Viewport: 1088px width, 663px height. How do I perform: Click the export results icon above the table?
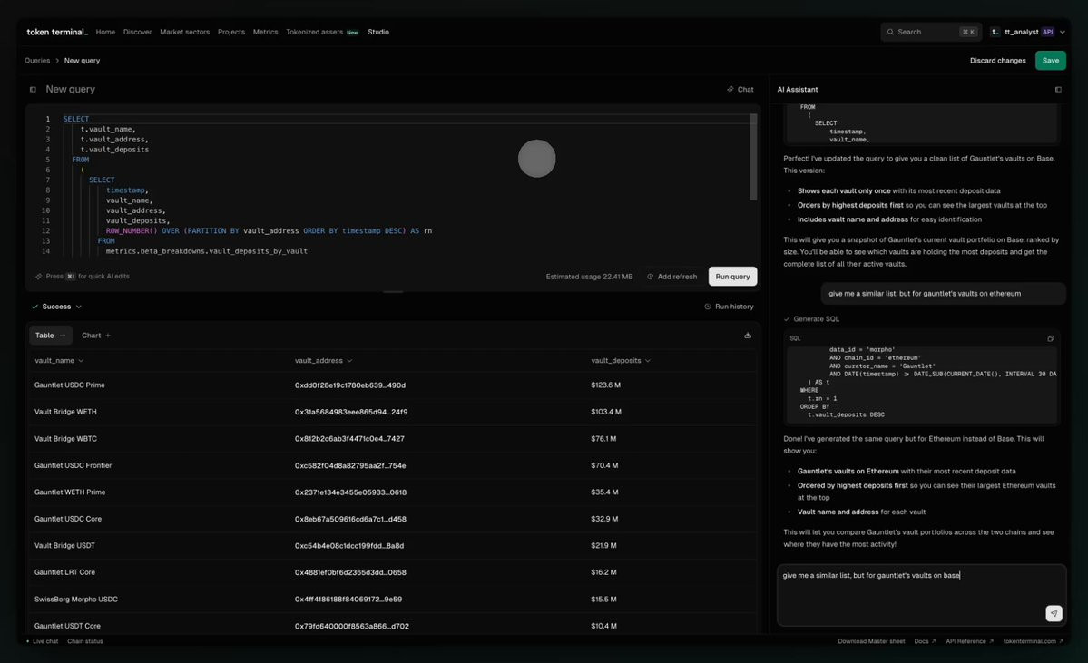(748, 335)
